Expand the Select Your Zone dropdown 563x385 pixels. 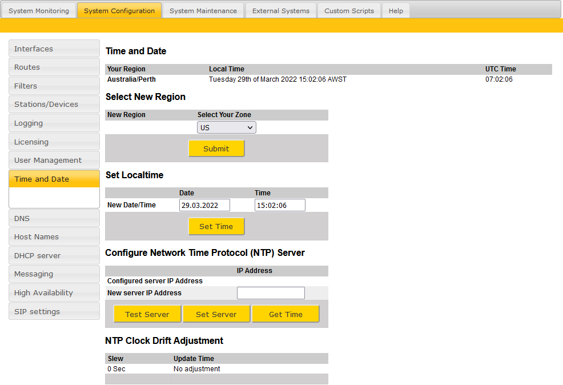(x=227, y=127)
